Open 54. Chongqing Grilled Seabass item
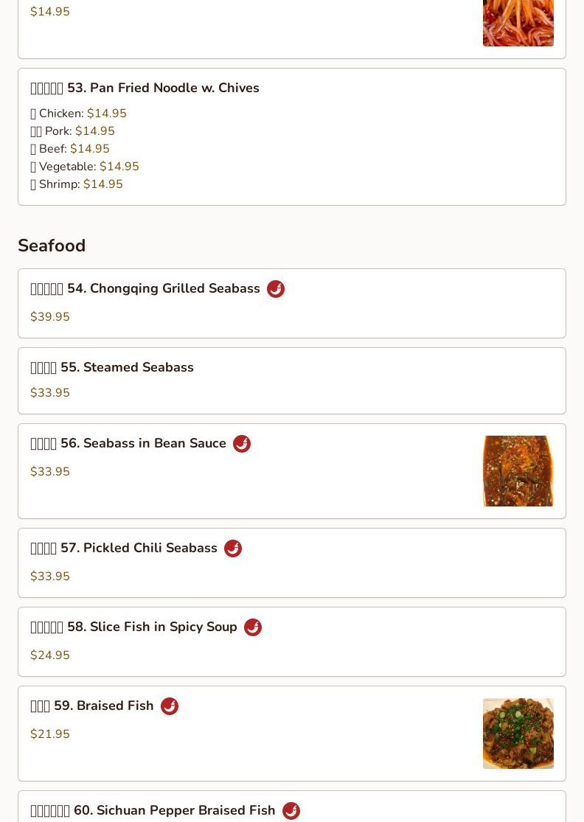This screenshot has height=822, width=584. [x=292, y=304]
